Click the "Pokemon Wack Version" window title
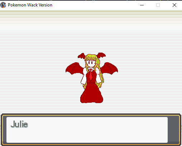The height and width of the screenshot is (146, 182). [x=30, y=5]
